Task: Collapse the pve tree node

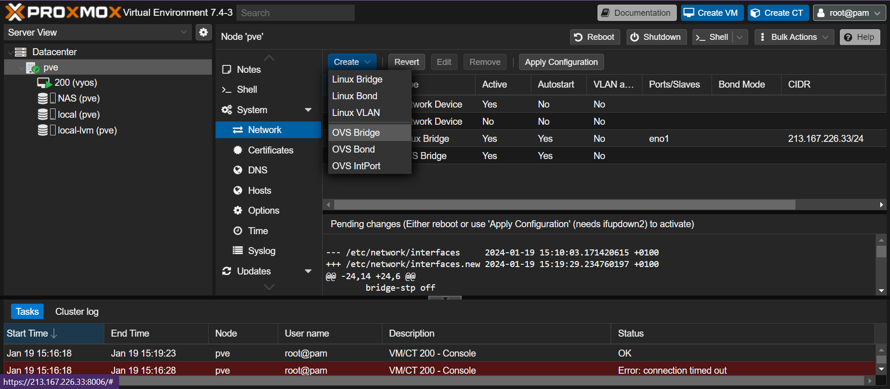Action: 21,68
